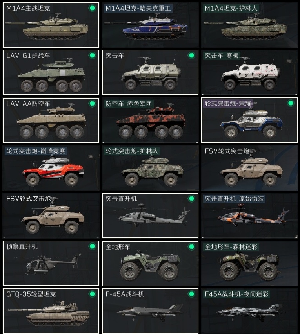
Task: Click the green dot on 轮式突击炮-荣耀
Action: click(291, 103)
